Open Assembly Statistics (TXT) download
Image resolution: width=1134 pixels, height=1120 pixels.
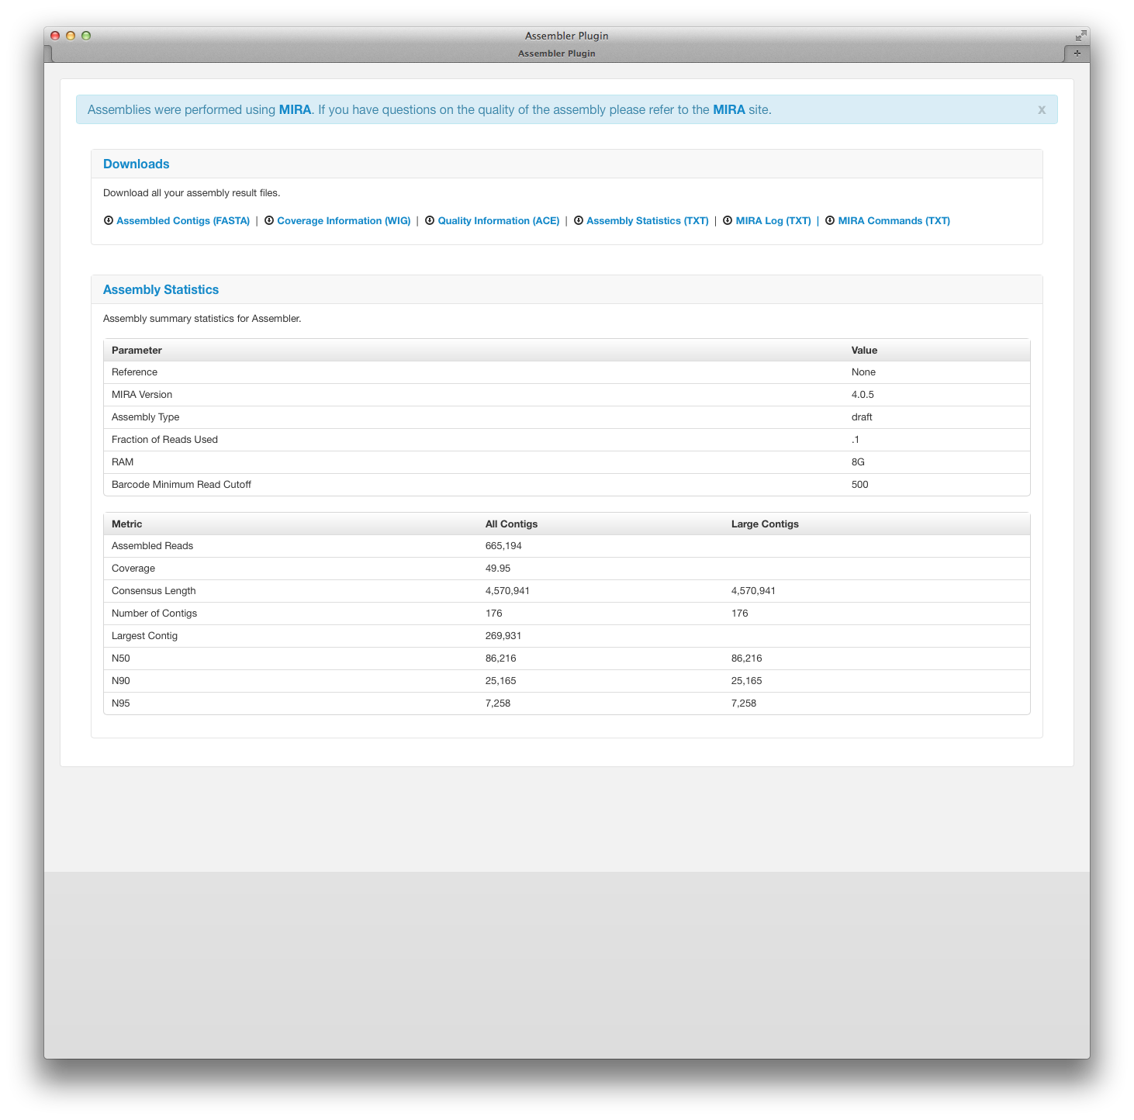click(647, 221)
